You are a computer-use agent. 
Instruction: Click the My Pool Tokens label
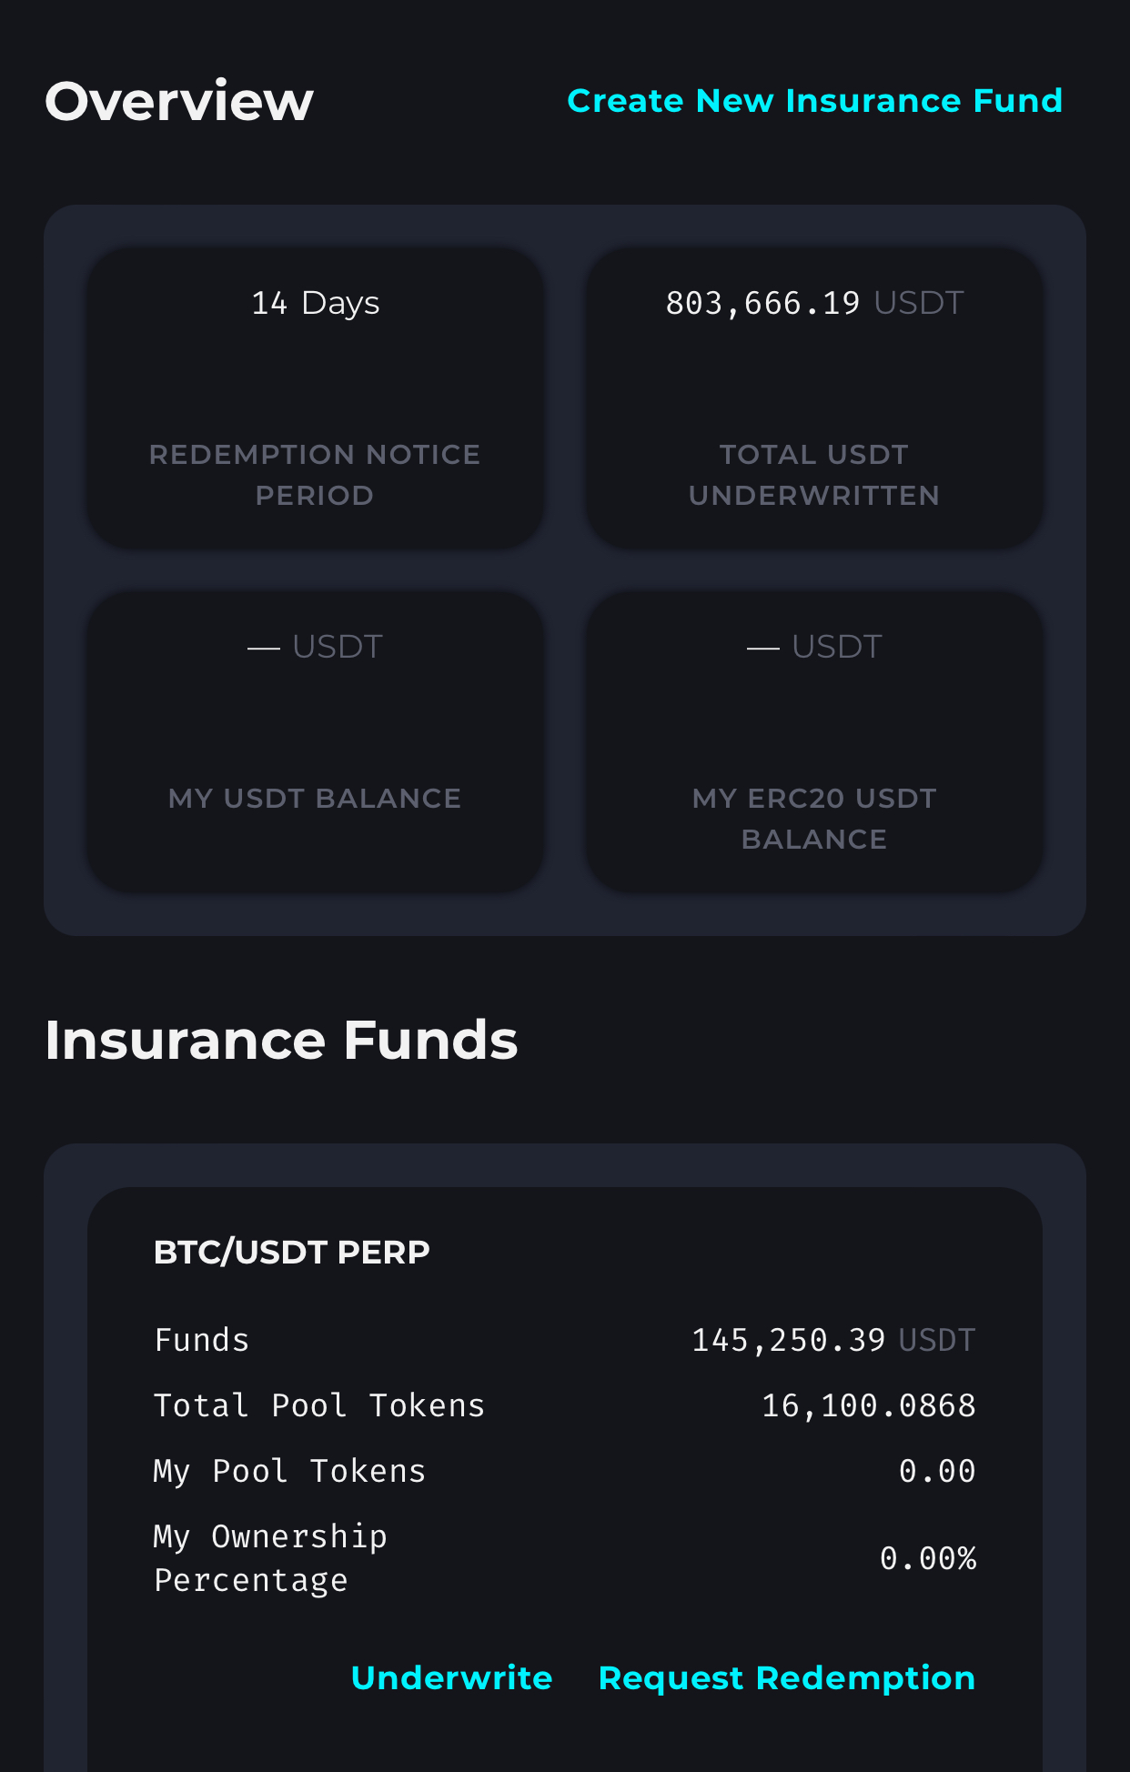click(x=289, y=1471)
